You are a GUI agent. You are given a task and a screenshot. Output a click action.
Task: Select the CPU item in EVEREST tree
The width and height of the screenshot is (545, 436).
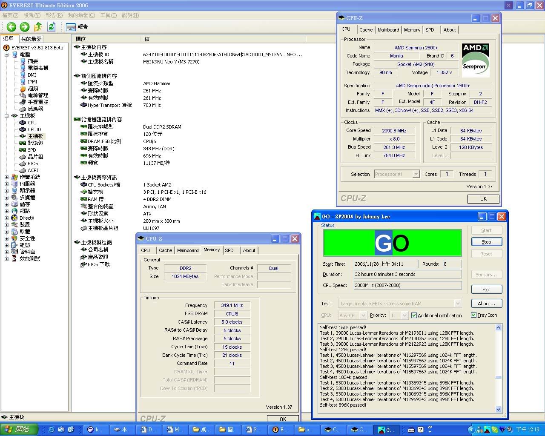[x=32, y=123]
